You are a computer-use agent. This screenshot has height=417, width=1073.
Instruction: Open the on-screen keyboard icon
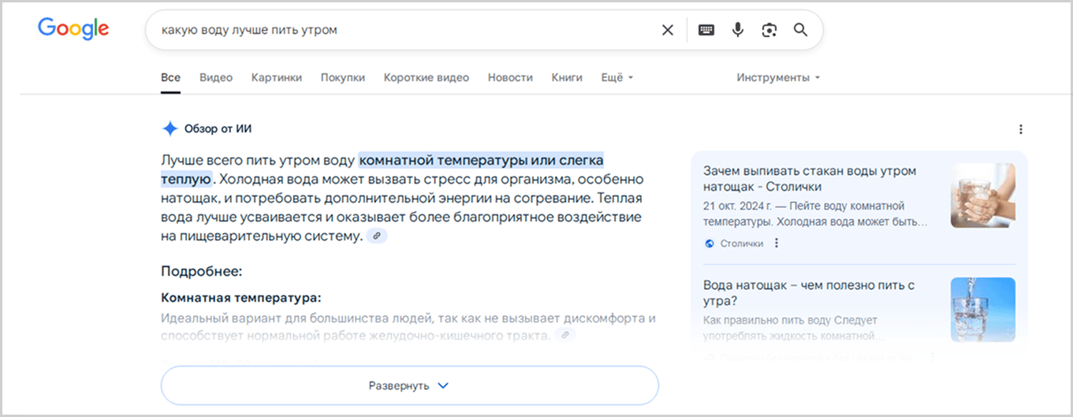point(706,30)
